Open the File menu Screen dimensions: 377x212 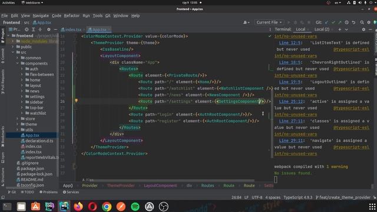pyautogui.click(x=4, y=16)
